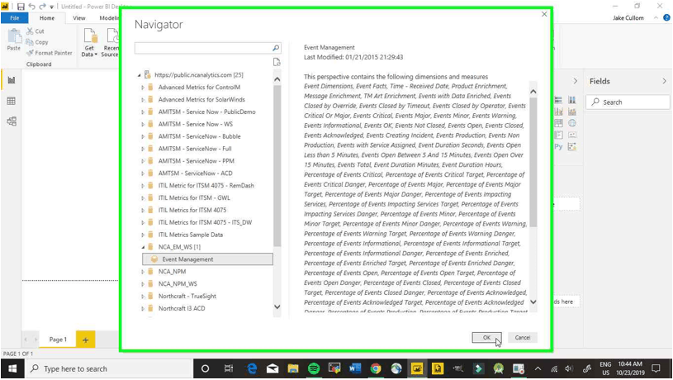This screenshot has height=380, width=673.
Task: Select ITIL Metrics Sample Data
Action: pos(191,235)
